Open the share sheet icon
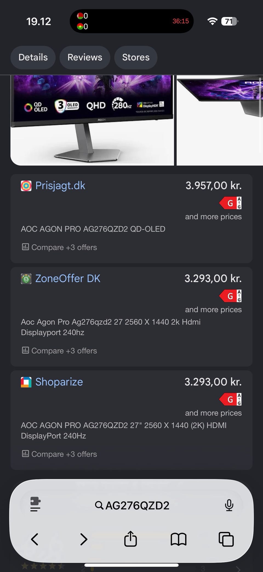The height and width of the screenshot is (572, 263). tap(130, 539)
